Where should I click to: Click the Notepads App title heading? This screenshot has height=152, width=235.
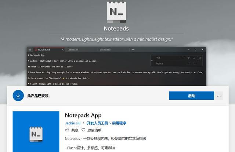(x=83, y=115)
